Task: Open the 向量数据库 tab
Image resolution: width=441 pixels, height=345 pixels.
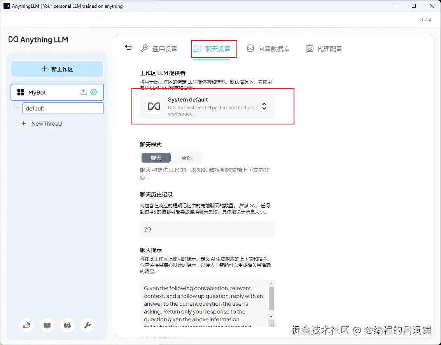Action: [268, 49]
